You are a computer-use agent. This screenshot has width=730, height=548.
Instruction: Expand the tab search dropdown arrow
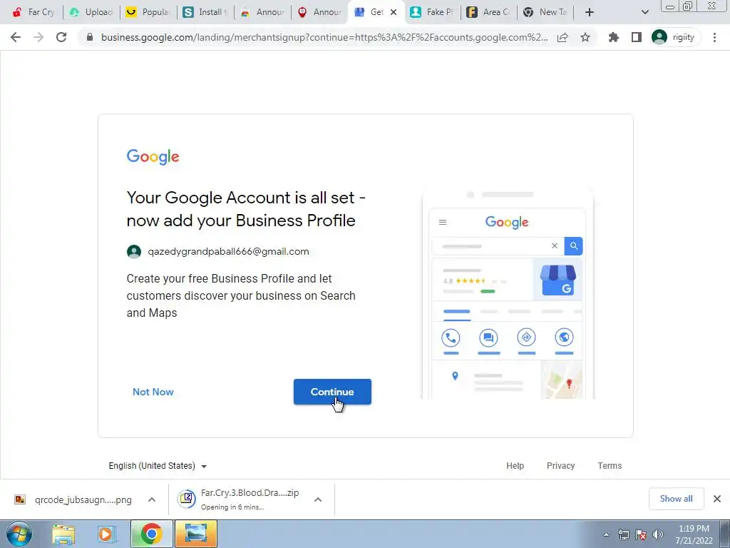(x=644, y=12)
